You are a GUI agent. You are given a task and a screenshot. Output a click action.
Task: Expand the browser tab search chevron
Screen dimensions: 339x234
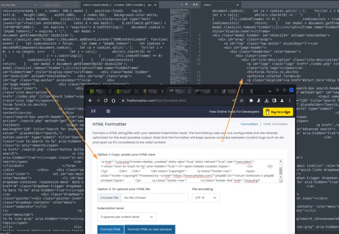270,91
